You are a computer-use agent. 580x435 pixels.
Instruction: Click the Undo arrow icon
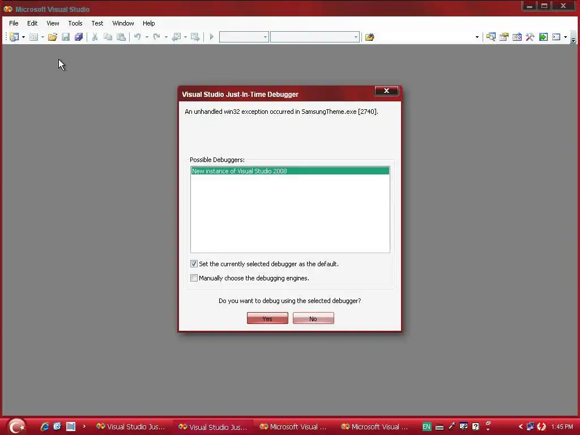click(137, 37)
